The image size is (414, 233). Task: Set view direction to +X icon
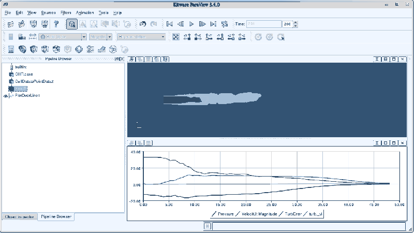[x=187, y=37]
